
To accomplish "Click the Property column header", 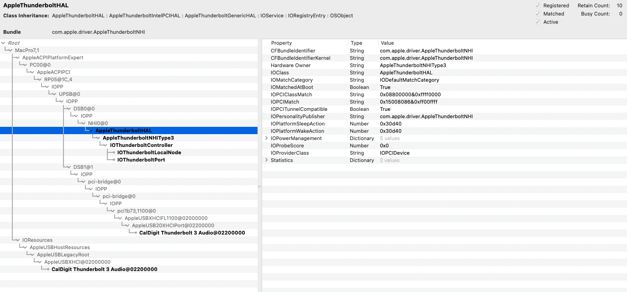I will (x=281, y=43).
